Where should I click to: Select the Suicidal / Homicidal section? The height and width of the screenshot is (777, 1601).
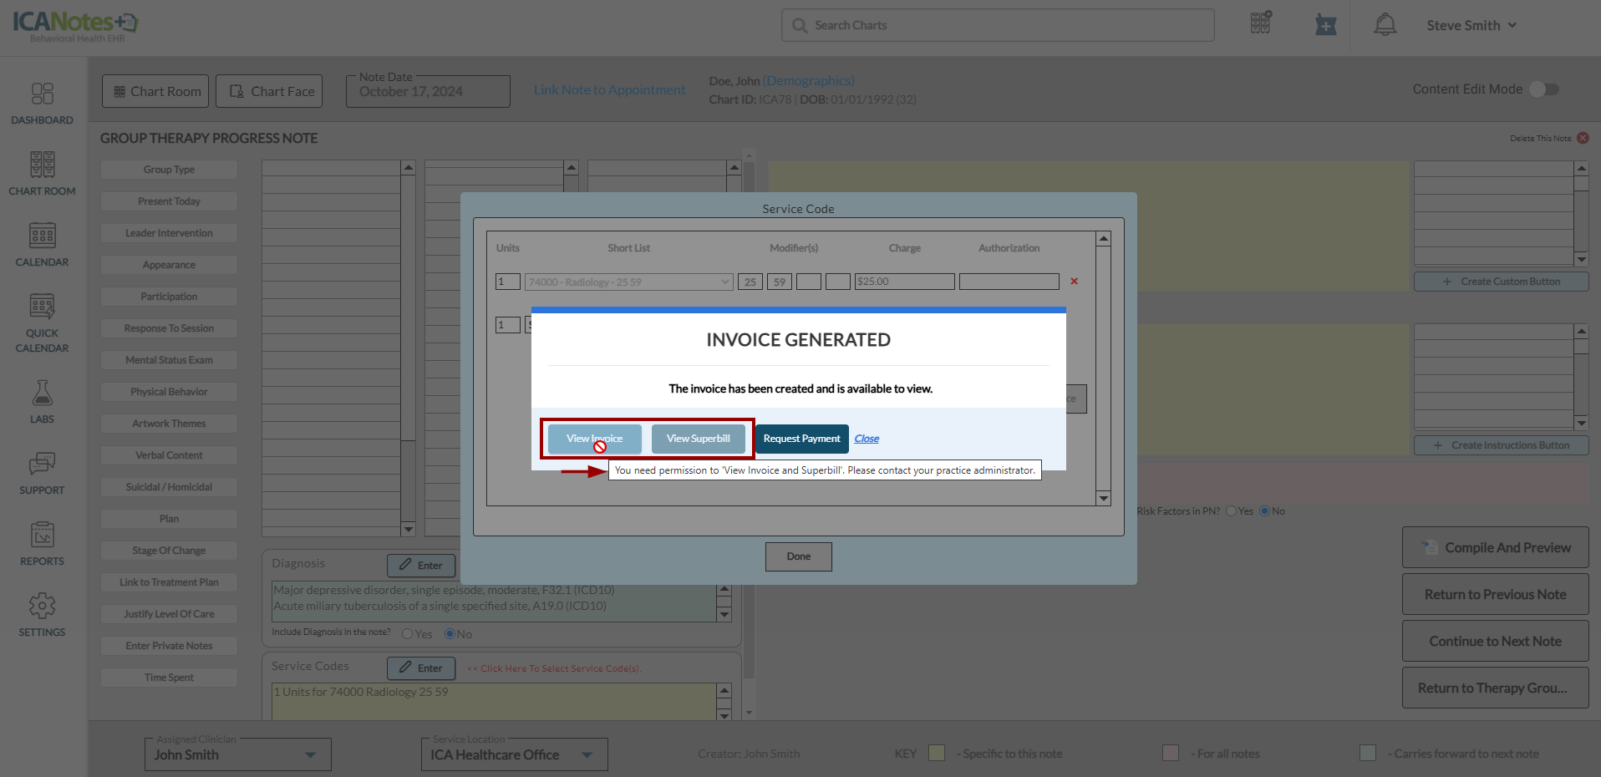(169, 487)
